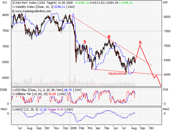Click the DSS Blau [Close, 21, 3, 20, 80, Nein] legend
This screenshot has width=173, height=130.
(x=39, y=90)
